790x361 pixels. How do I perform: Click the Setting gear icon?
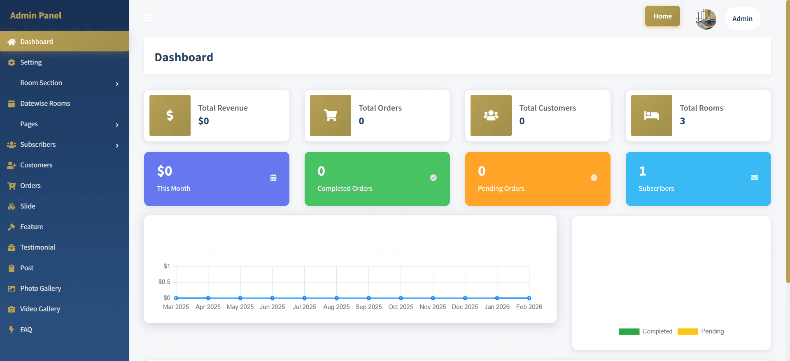[12, 62]
